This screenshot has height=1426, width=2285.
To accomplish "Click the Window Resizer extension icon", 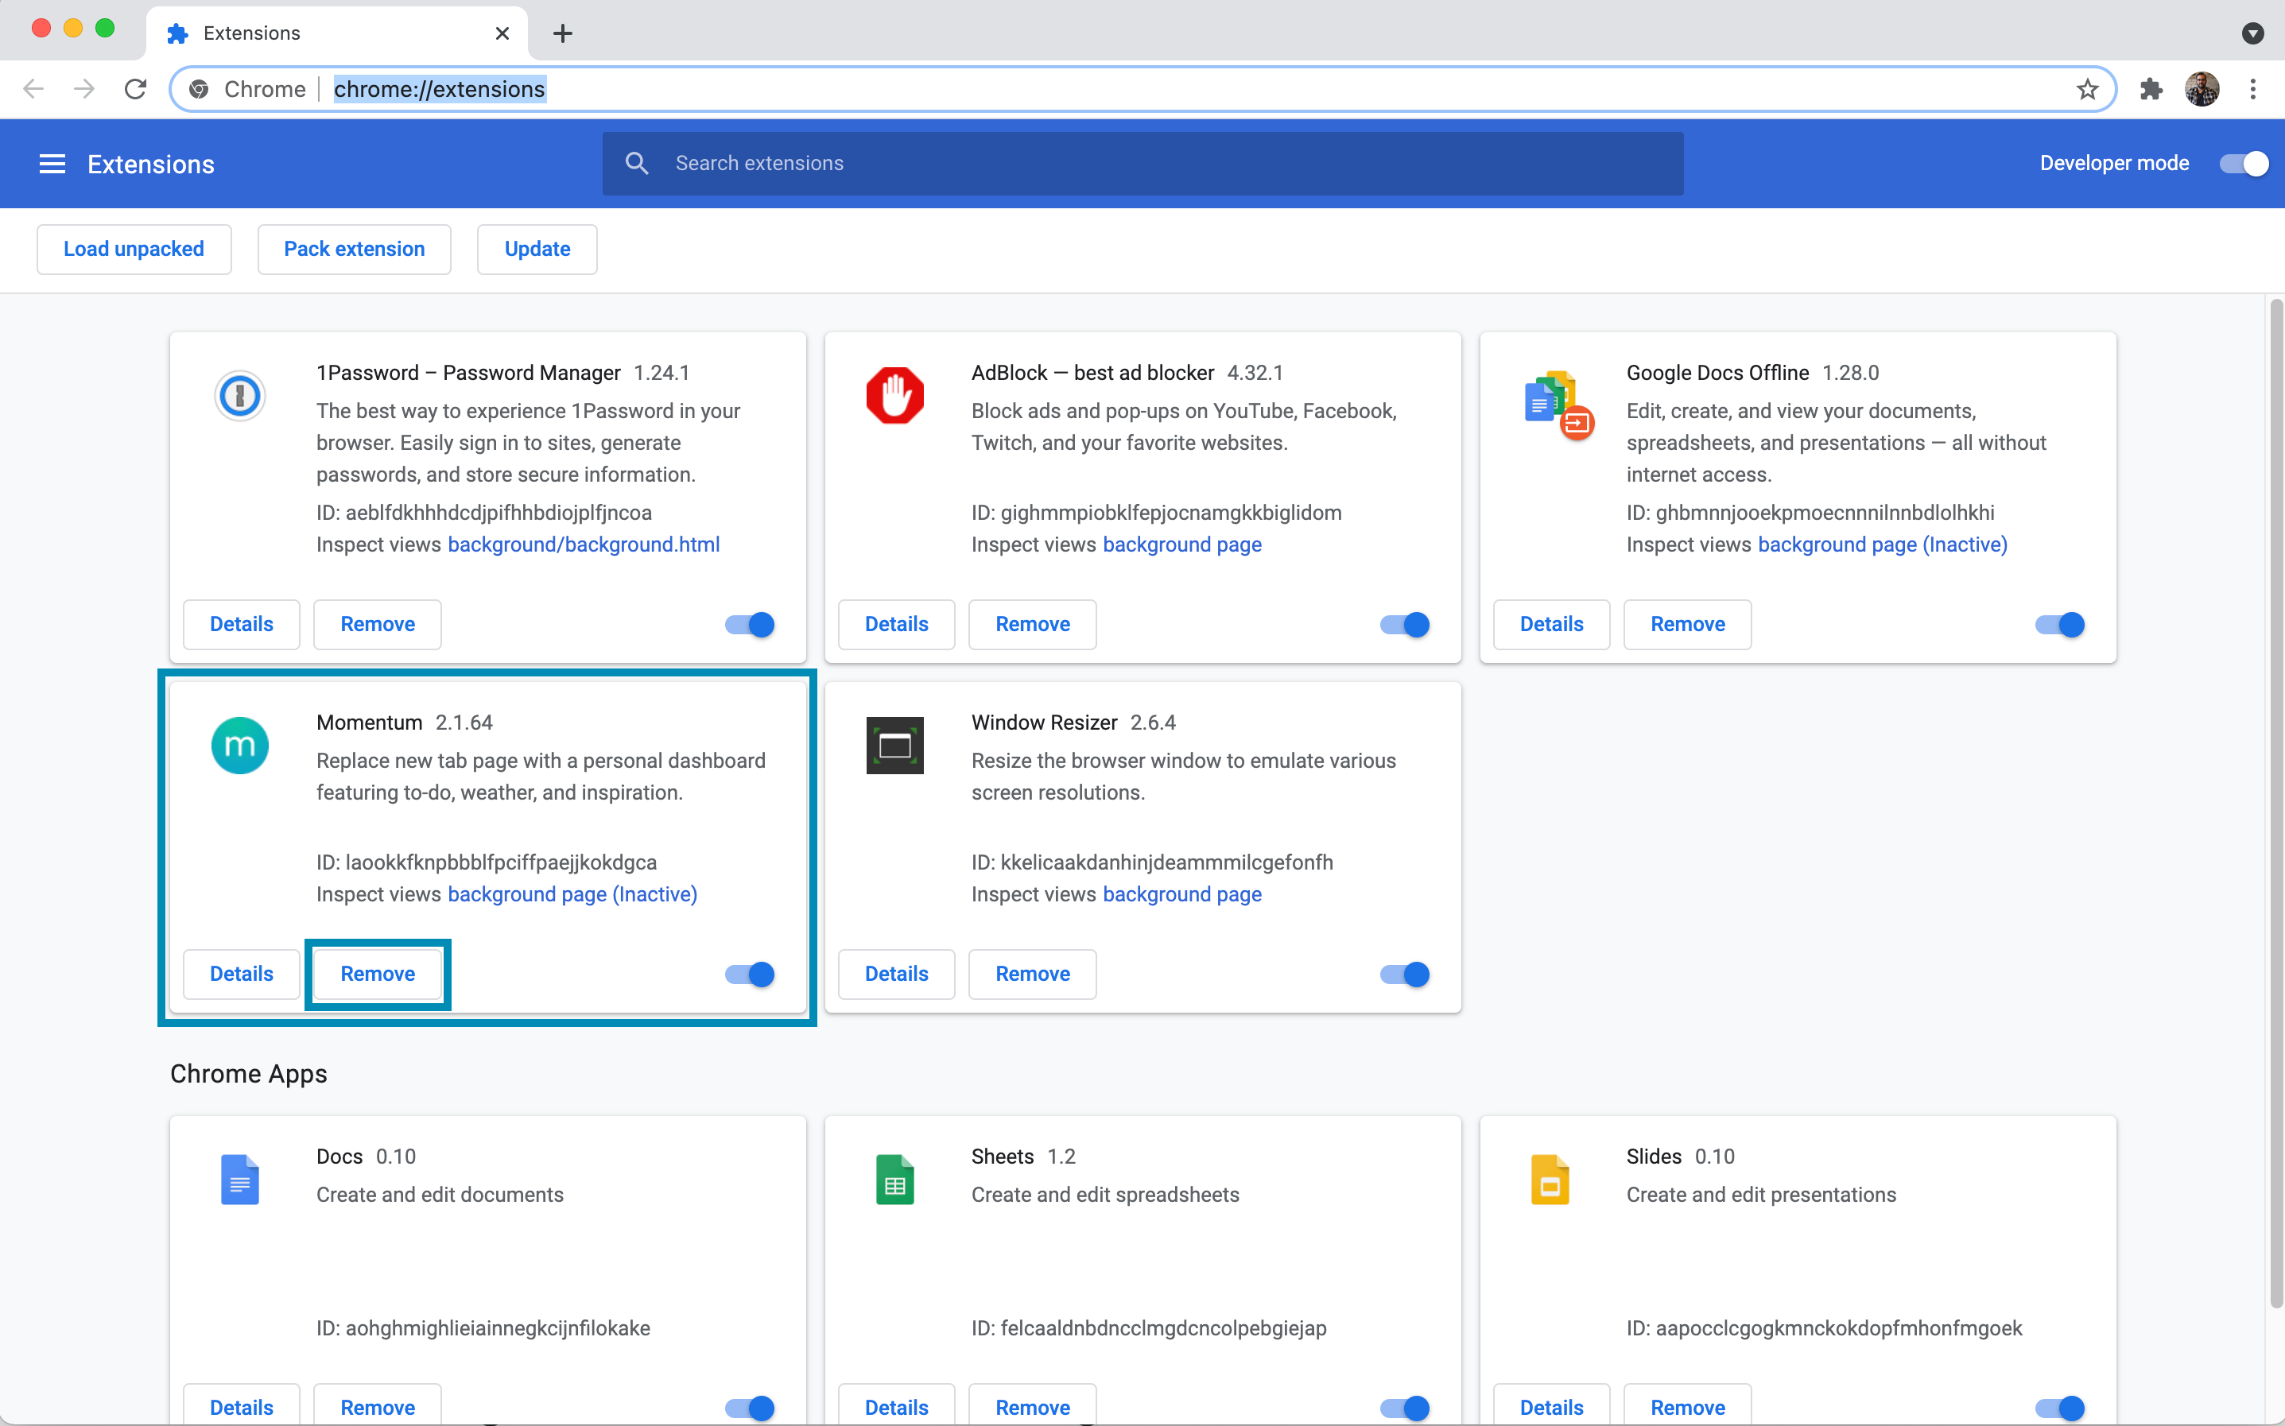I will [895, 746].
